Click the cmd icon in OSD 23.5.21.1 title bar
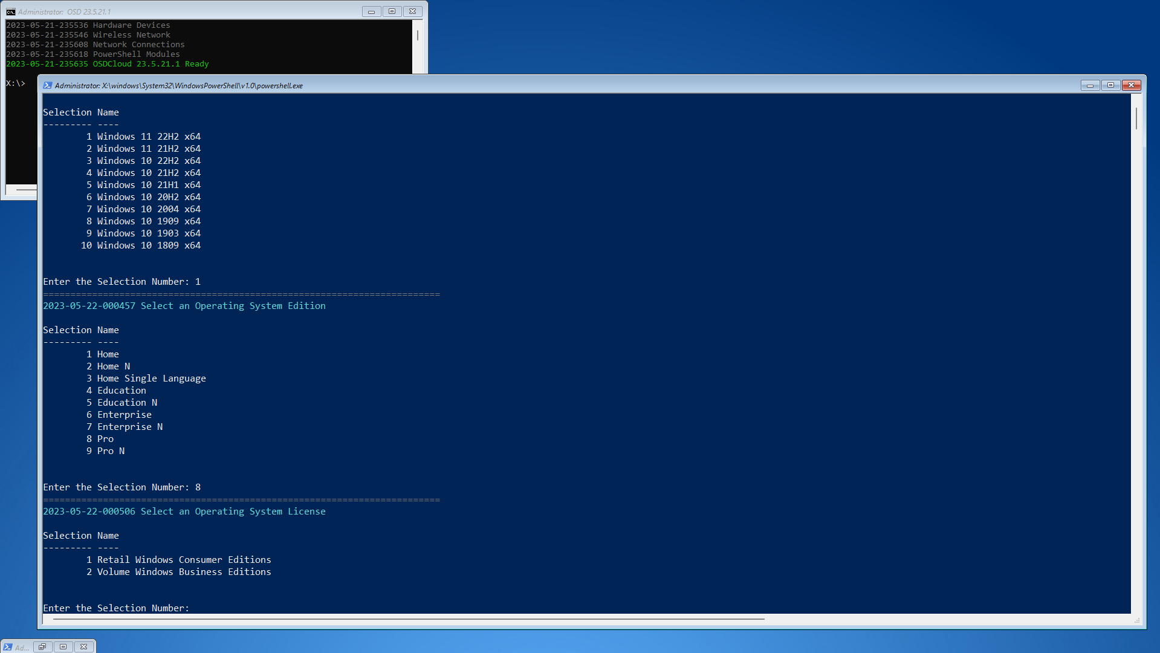 (10, 11)
